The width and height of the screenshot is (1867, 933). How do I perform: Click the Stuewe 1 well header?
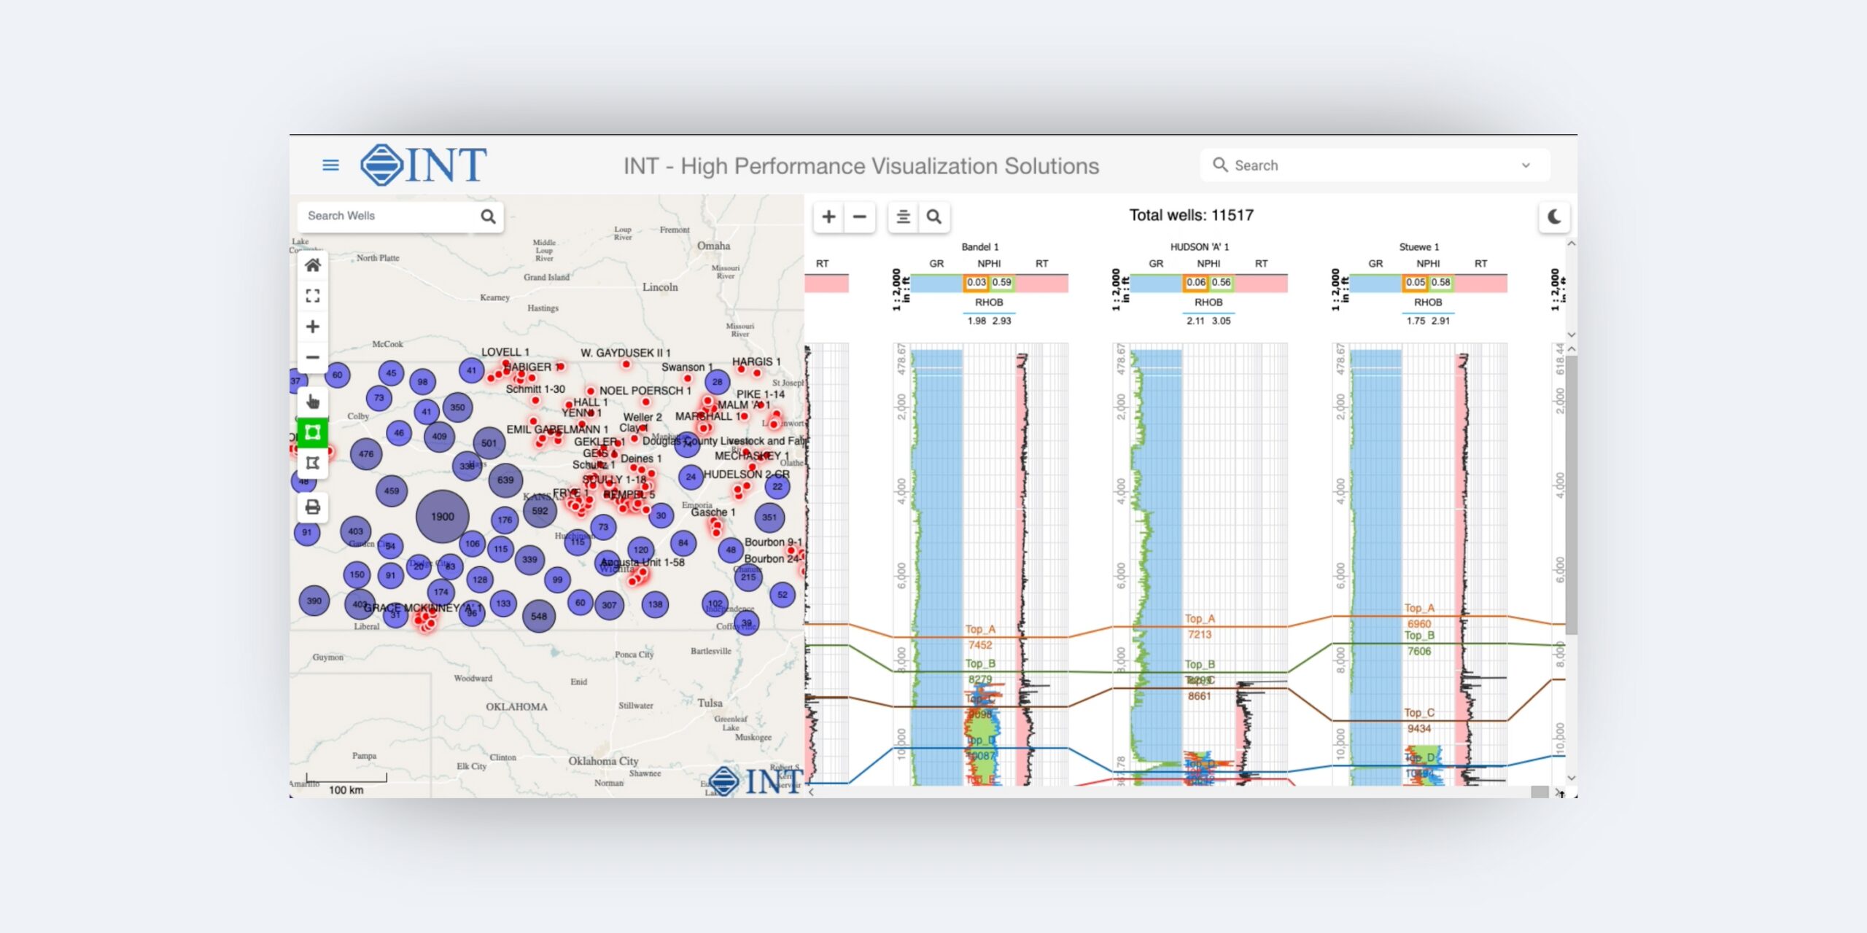(1419, 247)
